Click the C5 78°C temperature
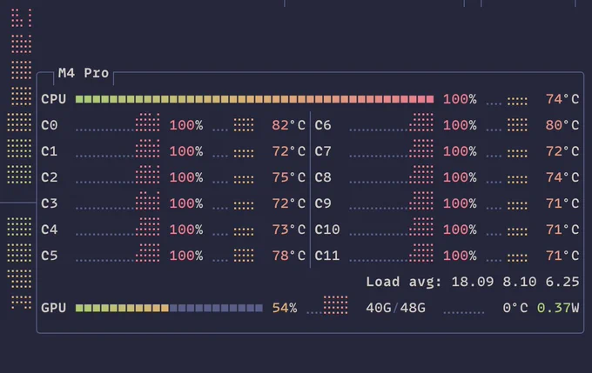 coord(288,256)
